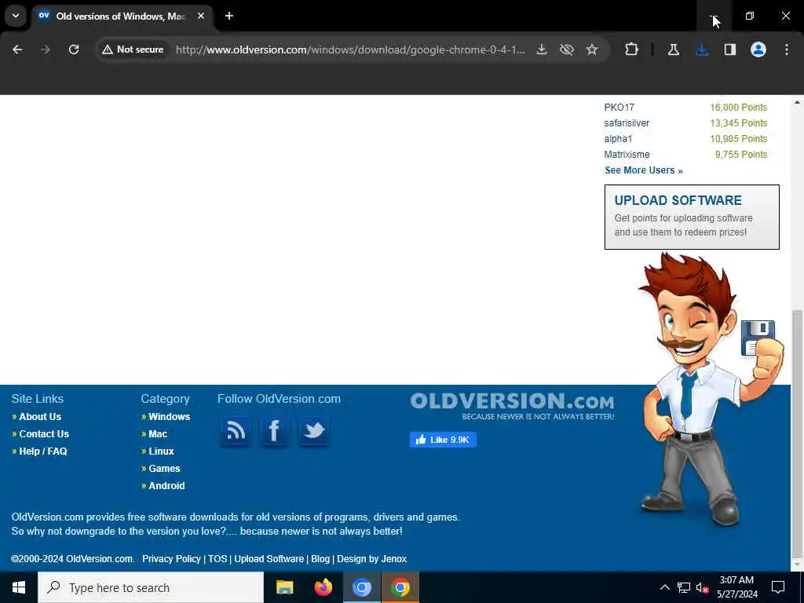The width and height of the screenshot is (804, 603).
Task: Click the crossed-eye tracking protection icon
Action: pos(567,49)
